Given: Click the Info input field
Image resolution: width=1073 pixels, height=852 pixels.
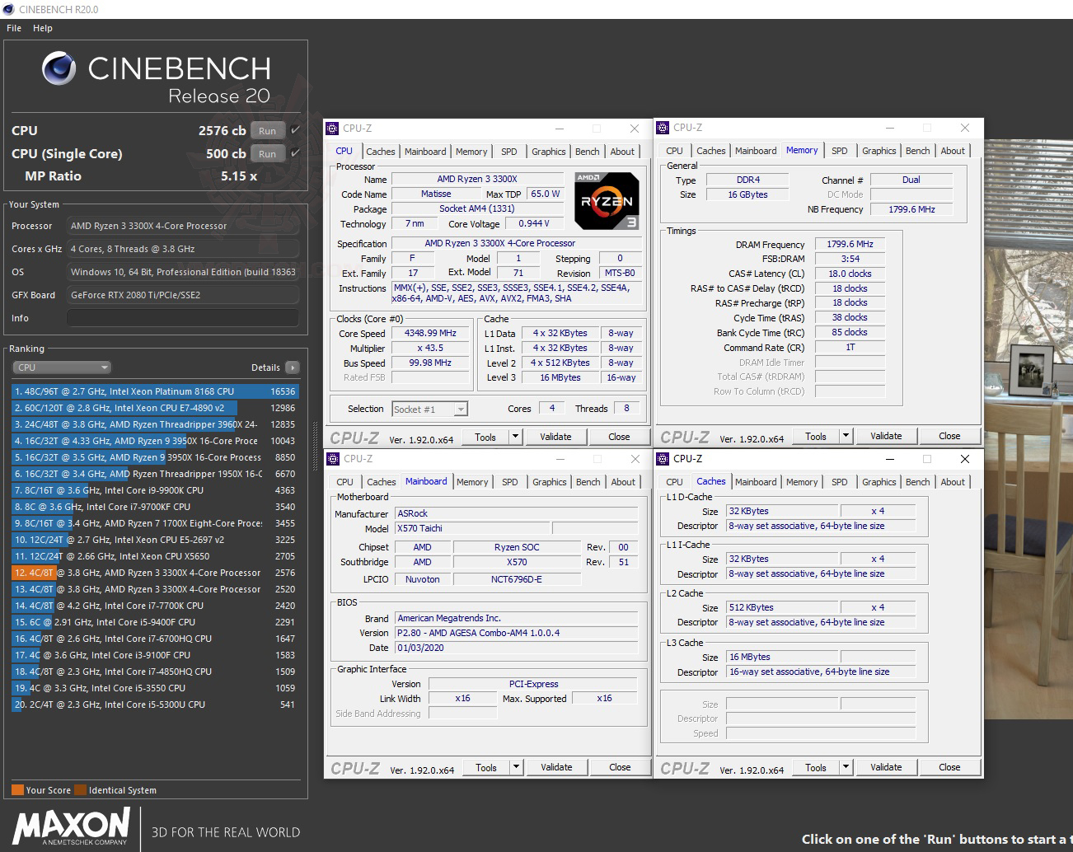Looking at the screenshot, I should pyautogui.click(x=183, y=318).
